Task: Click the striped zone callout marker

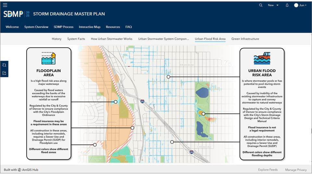Action: pyautogui.click(x=132, y=128)
